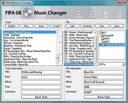Click track list scroll up arrow
128x103 pixels.
[57, 33]
